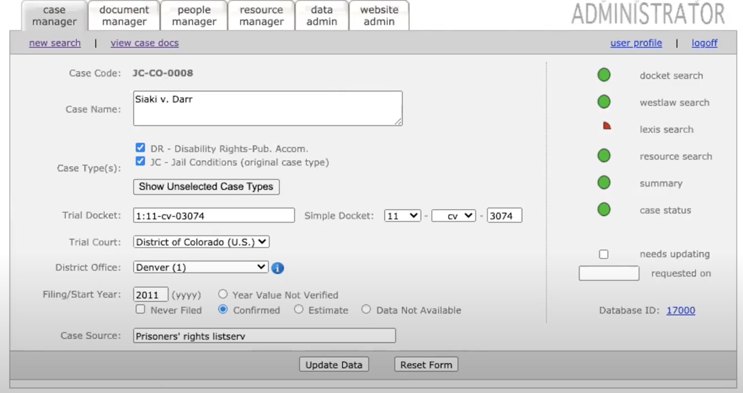743x393 pixels.
Task: Open Database ID 17000 link
Action: coord(680,310)
